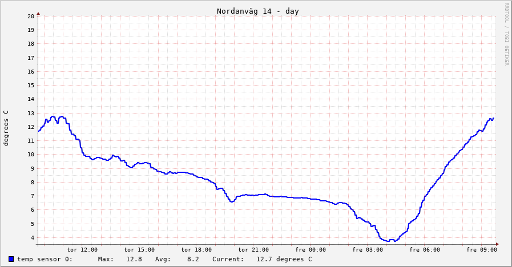The width and height of the screenshot is (512, 267).
Task: Click the 'tor 15:00' time label
Action: click(139, 249)
